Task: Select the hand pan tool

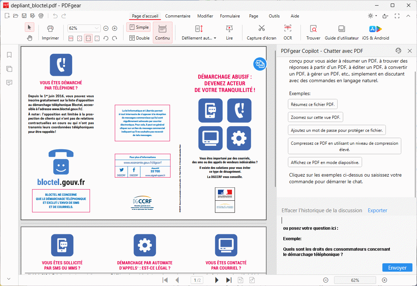Action: tap(30, 38)
